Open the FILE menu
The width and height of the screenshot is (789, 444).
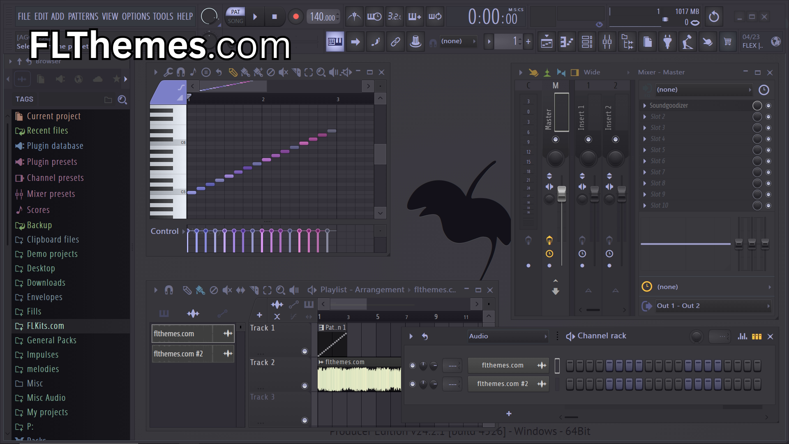pyautogui.click(x=24, y=16)
